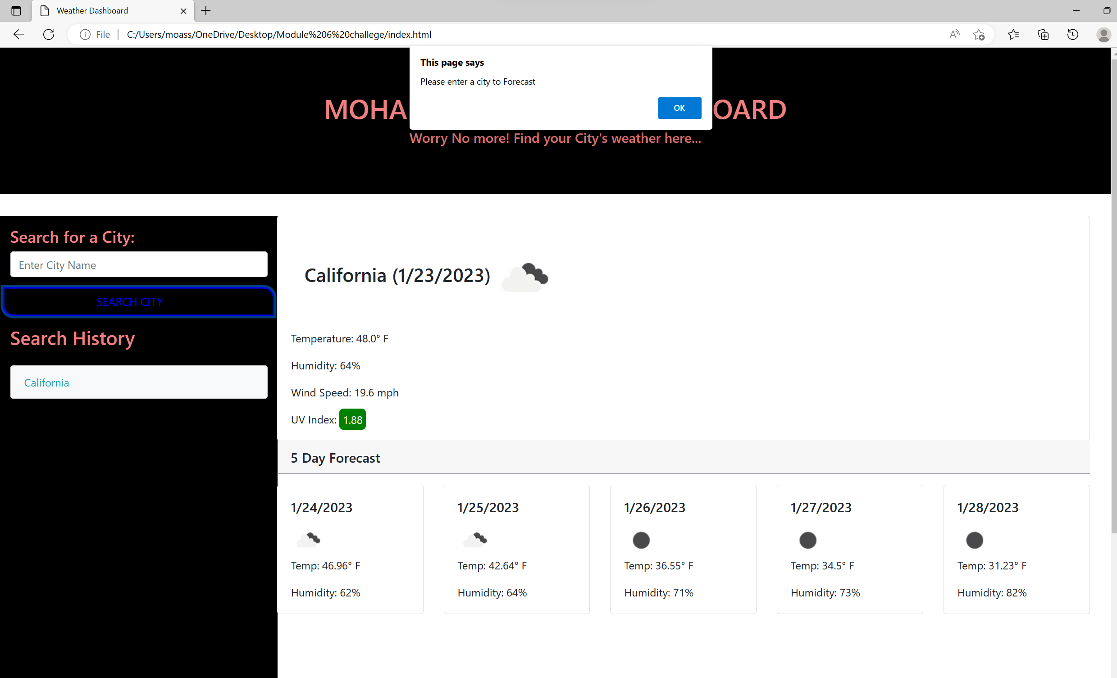Screen dimensions: 1117x678
Task: Add this page to favorites
Action: click(x=979, y=34)
